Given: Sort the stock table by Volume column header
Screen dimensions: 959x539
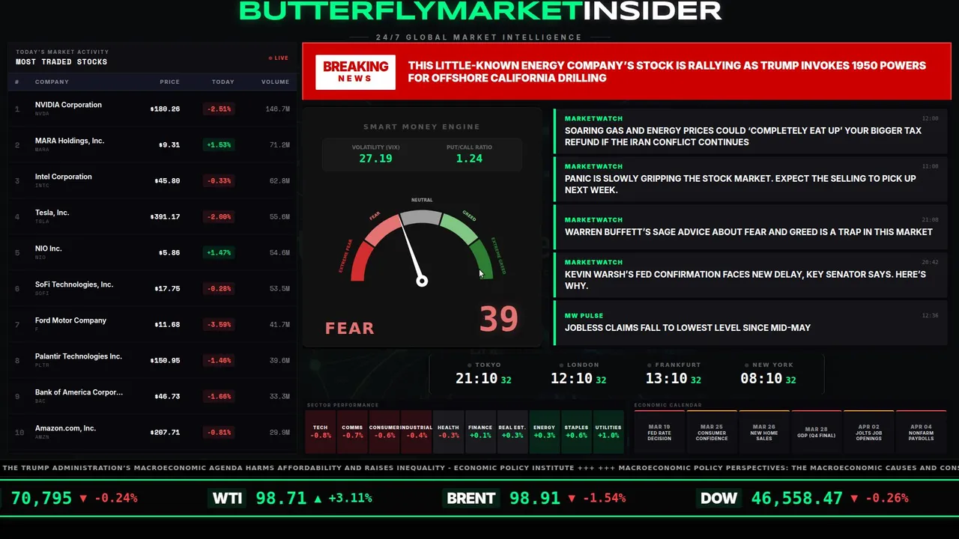Looking at the screenshot, I should [275, 82].
